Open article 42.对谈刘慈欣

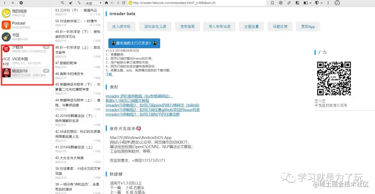tap(78, 136)
